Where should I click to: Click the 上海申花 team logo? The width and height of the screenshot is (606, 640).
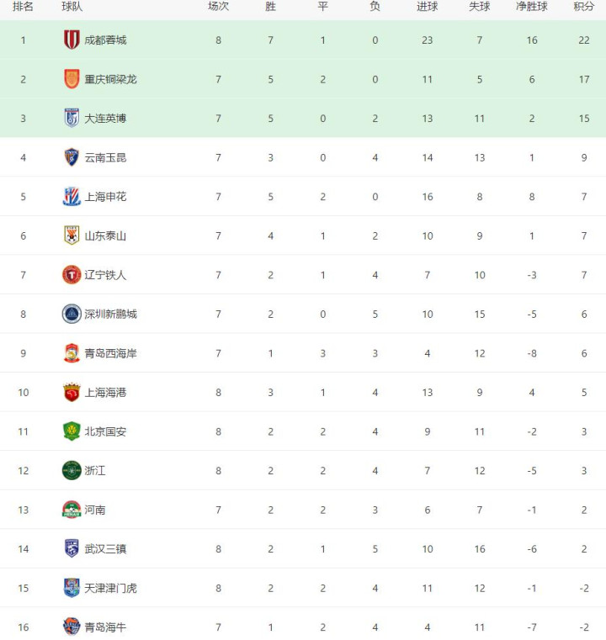72,197
